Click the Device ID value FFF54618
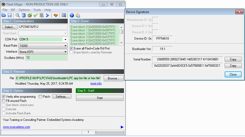This screenshot has height=137, width=245. point(162,39)
